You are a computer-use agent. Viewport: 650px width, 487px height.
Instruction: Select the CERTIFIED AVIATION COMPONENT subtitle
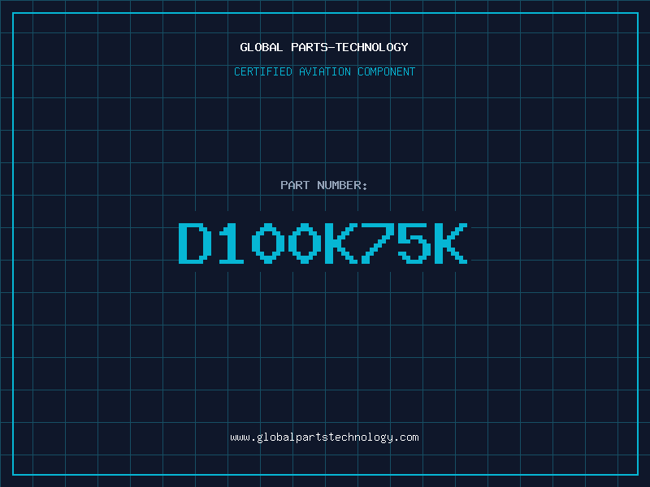pos(324,71)
